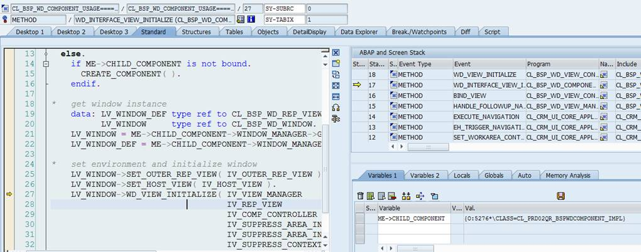The width and height of the screenshot is (641, 252).
Task: Click the empty variable cell below ME->CHILD_COMPONENT
Action: 414,229
